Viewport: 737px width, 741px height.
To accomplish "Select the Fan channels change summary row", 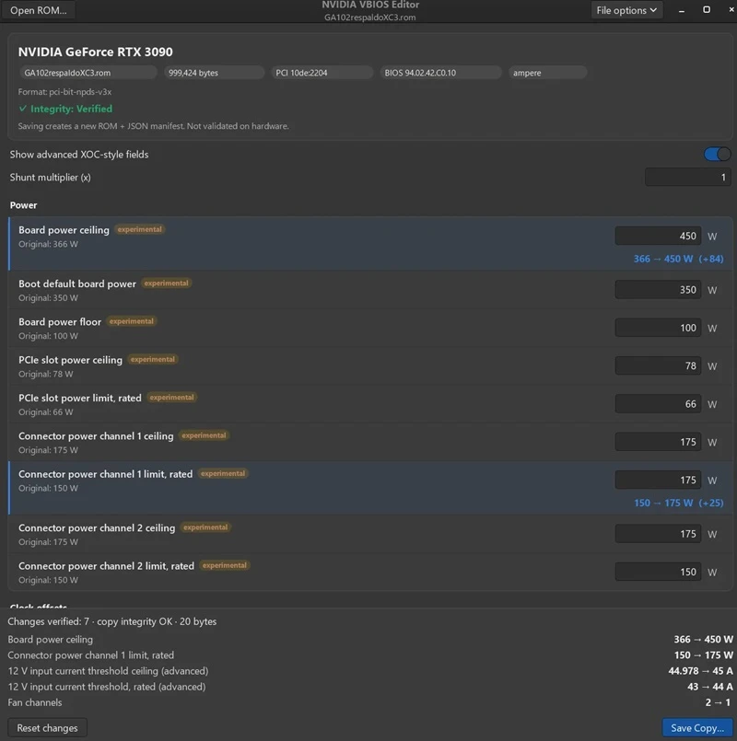I will pyautogui.click(x=370, y=702).
